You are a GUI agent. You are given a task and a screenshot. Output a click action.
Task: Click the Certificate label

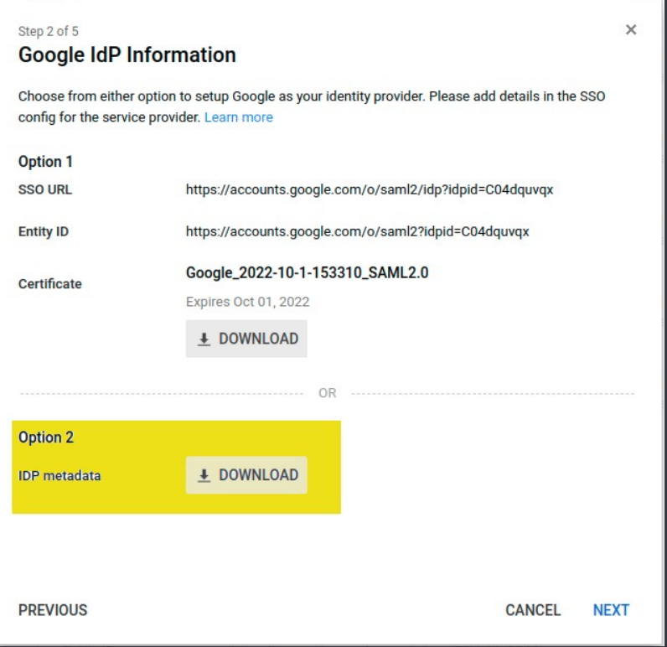50,284
